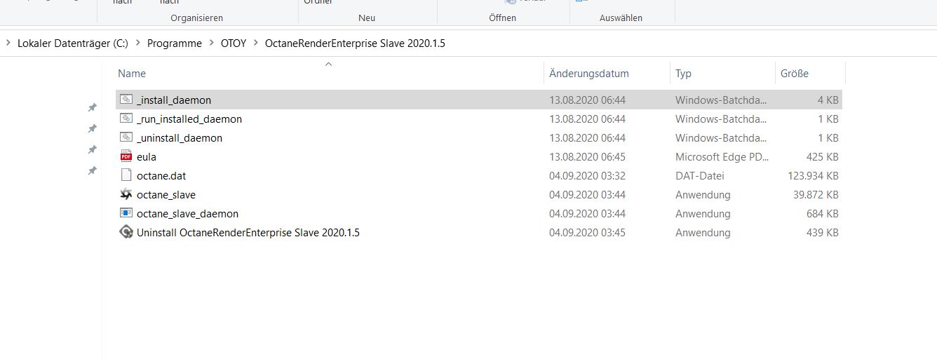The width and height of the screenshot is (937, 359).
Task: Select the _install_daemon batch file icon
Action: pos(126,100)
